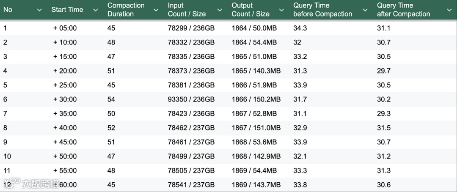Select output cell 1869 / 143.7MB
The image size is (457, 192).
[x=256, y=185]
